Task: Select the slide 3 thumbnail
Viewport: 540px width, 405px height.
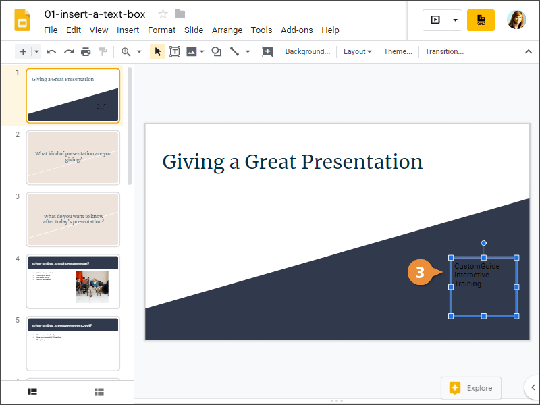Action: (x=73, y=219)
